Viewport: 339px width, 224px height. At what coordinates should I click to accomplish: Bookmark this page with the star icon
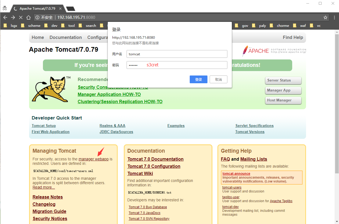(x=325, y=17)
